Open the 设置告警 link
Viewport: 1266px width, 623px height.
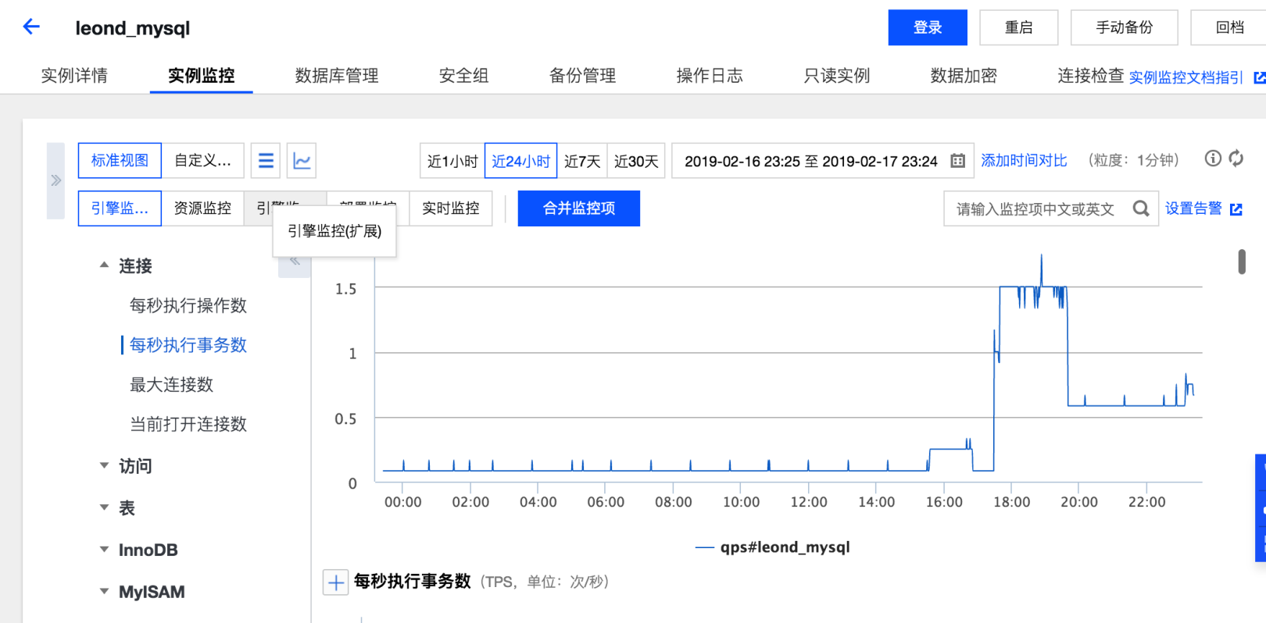pos(1193,208)
